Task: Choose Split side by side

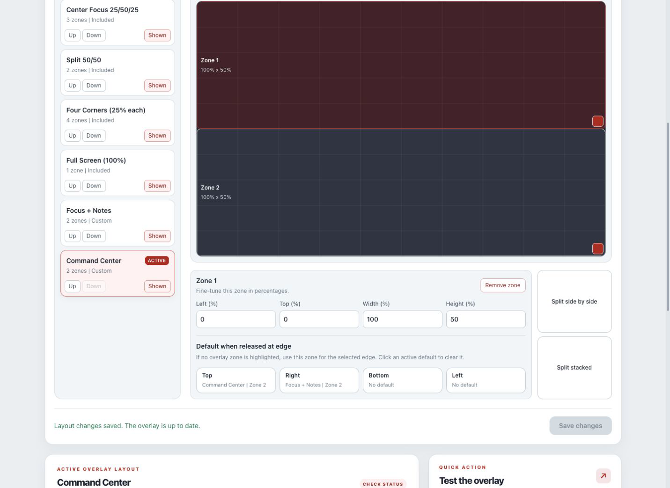Action: click(574, 301)
